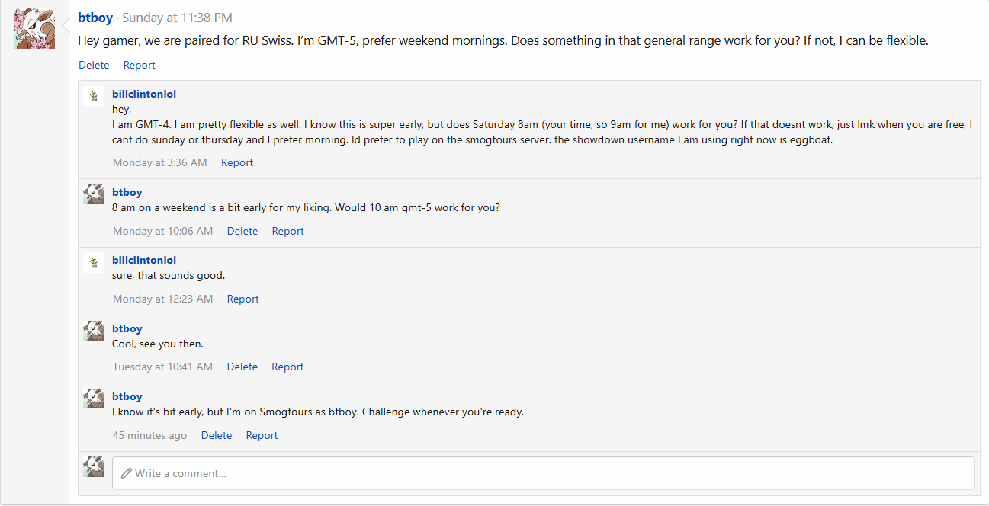Report the Monday 3:36 AM comment

pos(237,162)
